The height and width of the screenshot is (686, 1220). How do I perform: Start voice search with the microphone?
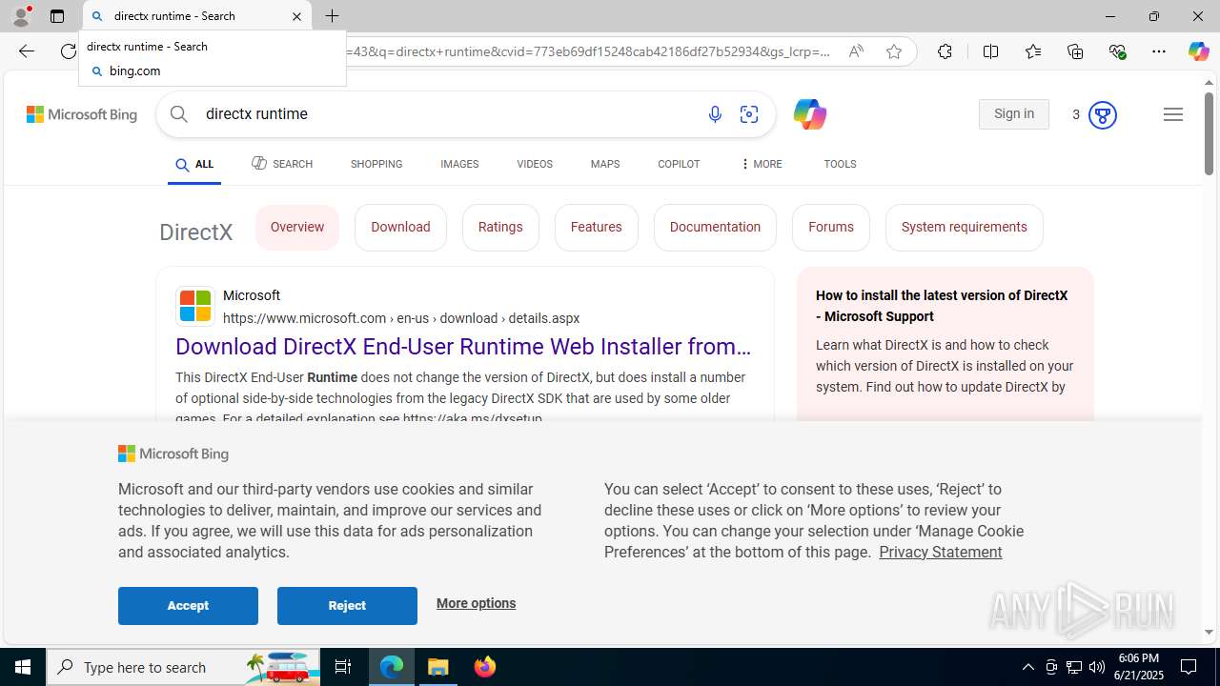pyautogui.click(x=715, y=114)
